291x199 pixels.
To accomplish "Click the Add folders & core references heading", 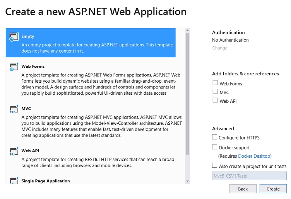I will pyautogui.click(x=245, y=74).
